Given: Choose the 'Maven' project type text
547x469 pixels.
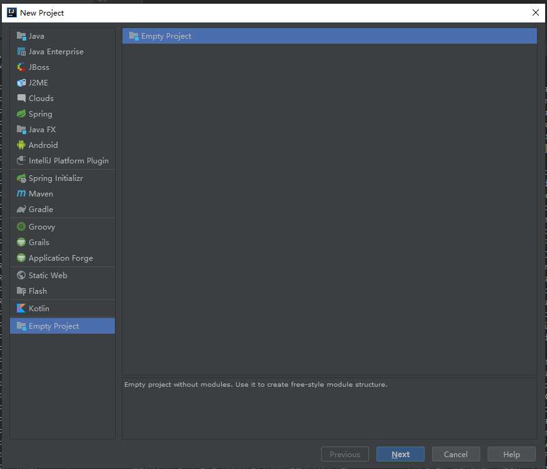Looking at the screenshot, I should click(41, 194).
